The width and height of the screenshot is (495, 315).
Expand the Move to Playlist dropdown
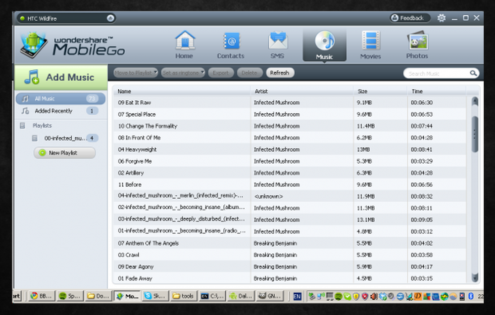click(x=136, y=73)
